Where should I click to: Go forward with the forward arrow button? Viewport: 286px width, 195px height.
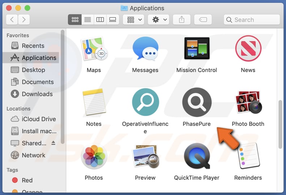(x=24, y=20)
